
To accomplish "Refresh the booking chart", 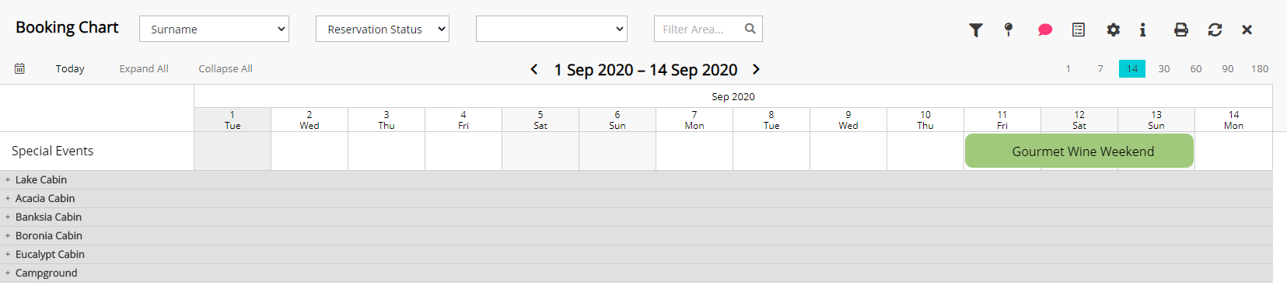I will coord(1215,30).
